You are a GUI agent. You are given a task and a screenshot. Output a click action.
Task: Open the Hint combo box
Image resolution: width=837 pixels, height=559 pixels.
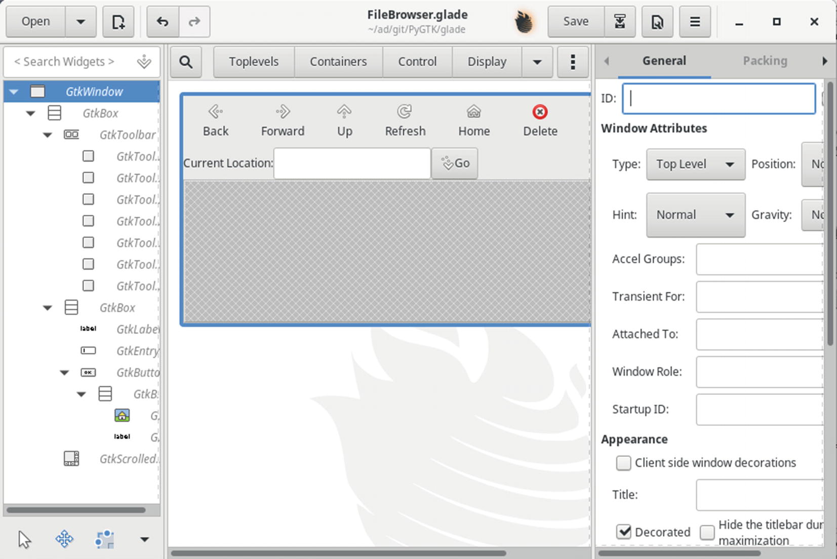[x=696, y=215]
